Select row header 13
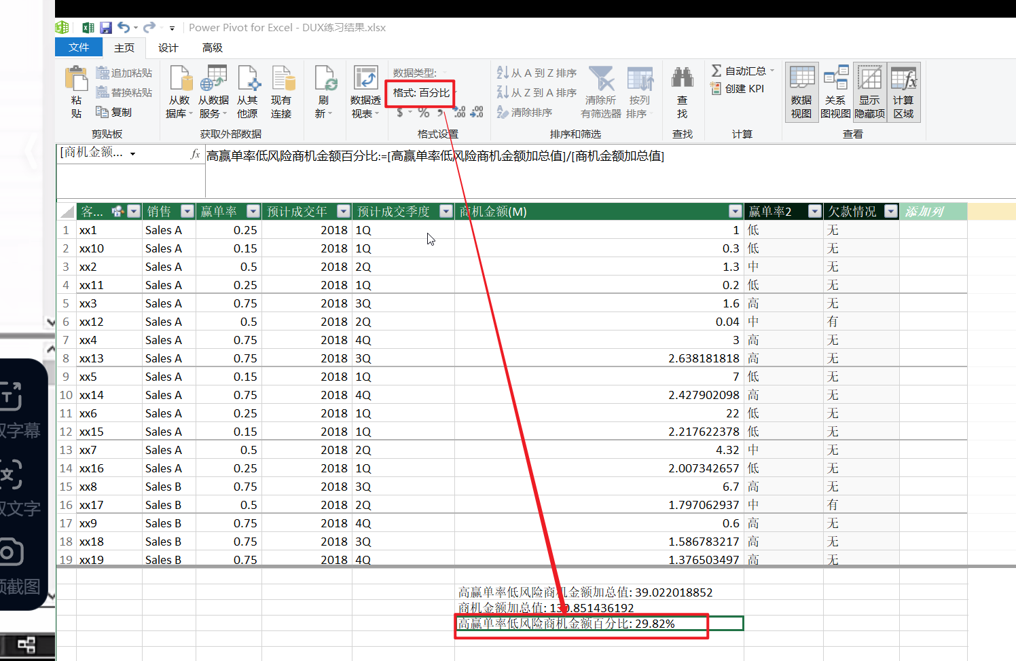Image resolution: width=1016 pixels, height=661 pixels. (x=66, y=450)
